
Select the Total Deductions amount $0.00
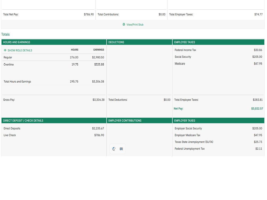[x=167, y=100]
